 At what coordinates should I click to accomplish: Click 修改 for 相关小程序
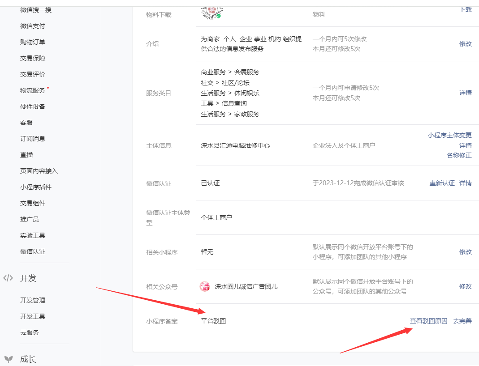[466, 252]
